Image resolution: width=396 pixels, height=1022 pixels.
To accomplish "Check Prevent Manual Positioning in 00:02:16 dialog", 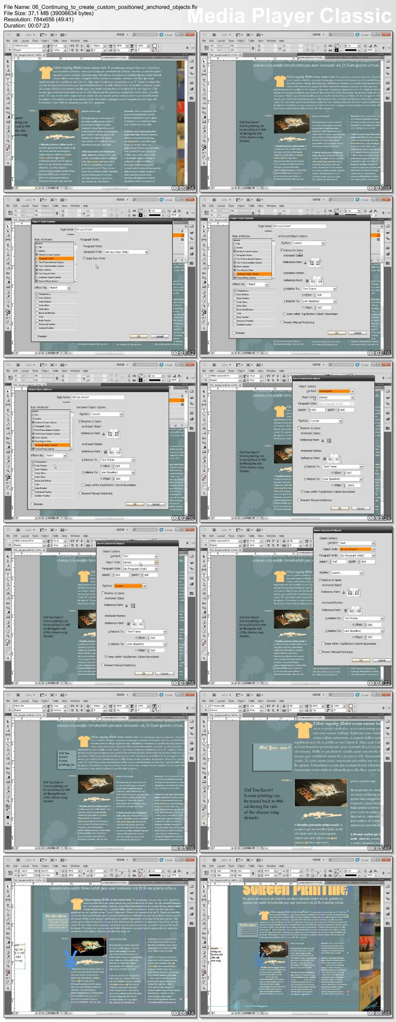I will 282,322.
